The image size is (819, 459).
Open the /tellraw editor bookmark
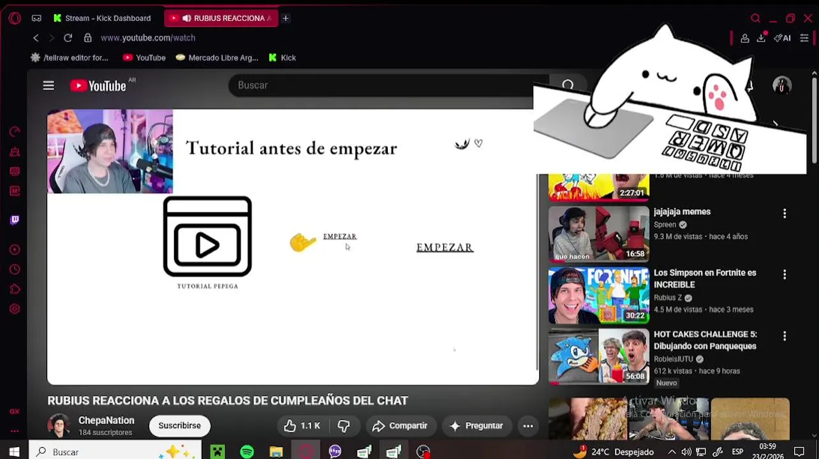(x=70, y=57)
